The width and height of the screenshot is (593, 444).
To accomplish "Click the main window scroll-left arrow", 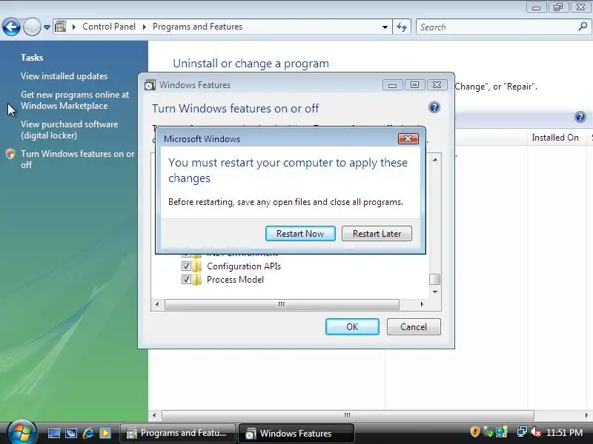I will pos(154,415).
